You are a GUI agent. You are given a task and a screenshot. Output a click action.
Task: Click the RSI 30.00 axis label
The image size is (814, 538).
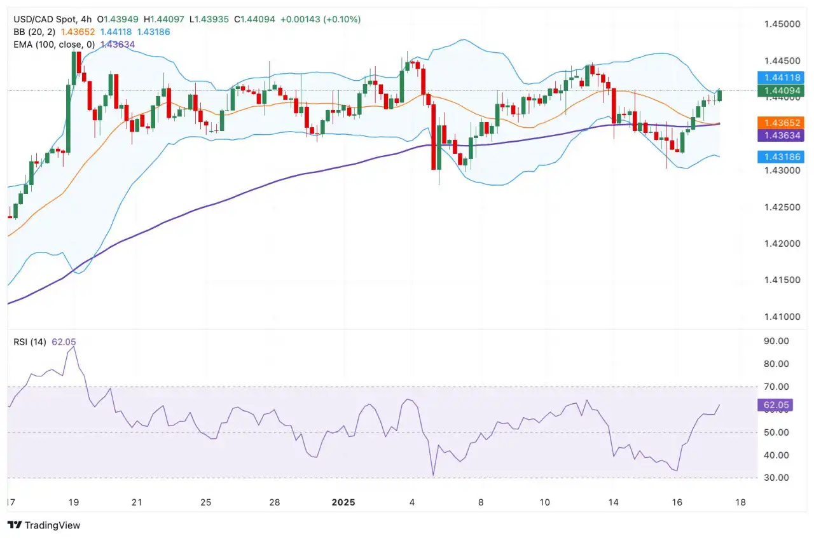[777, 478]
